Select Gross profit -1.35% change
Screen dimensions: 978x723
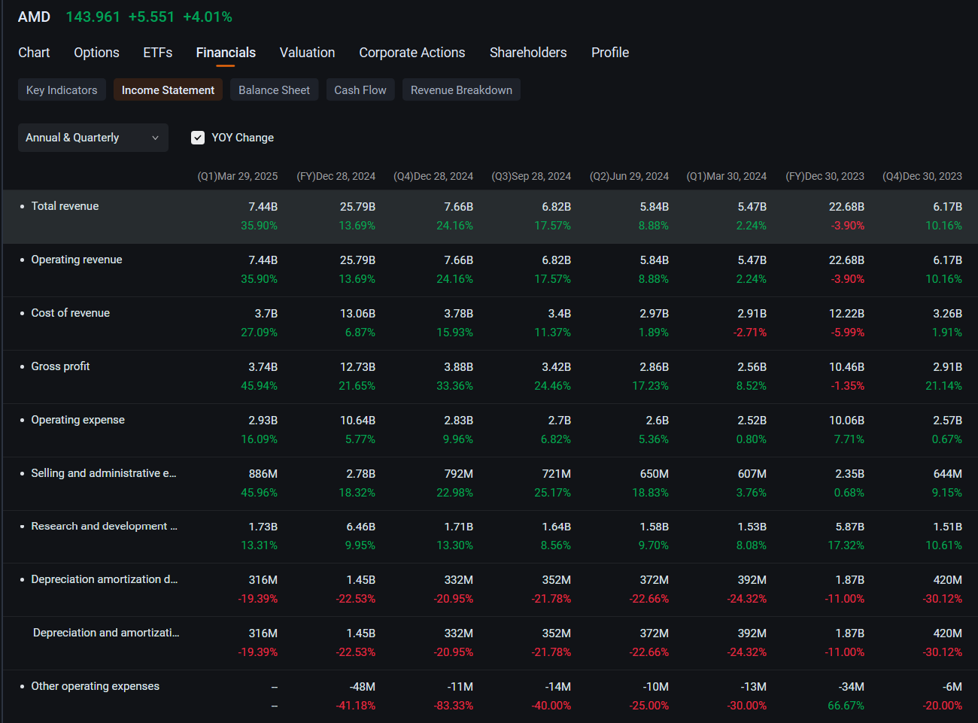pyautogui.click(x=848, y=386)
